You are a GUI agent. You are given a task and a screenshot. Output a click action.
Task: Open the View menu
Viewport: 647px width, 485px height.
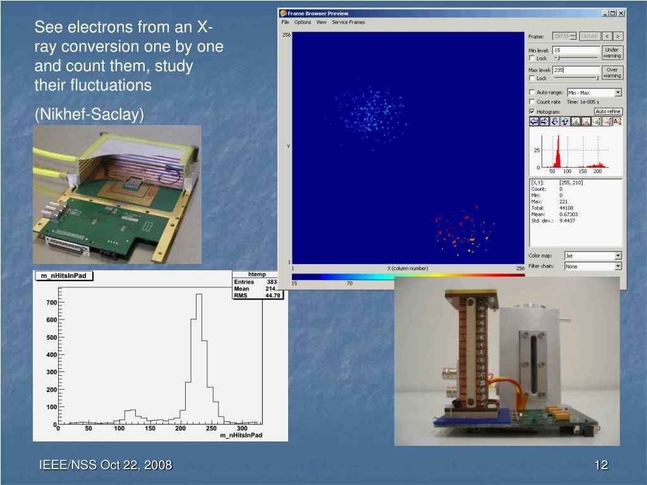[322, 22]
